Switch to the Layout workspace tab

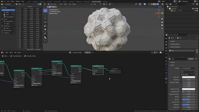[x=29, y=2]
